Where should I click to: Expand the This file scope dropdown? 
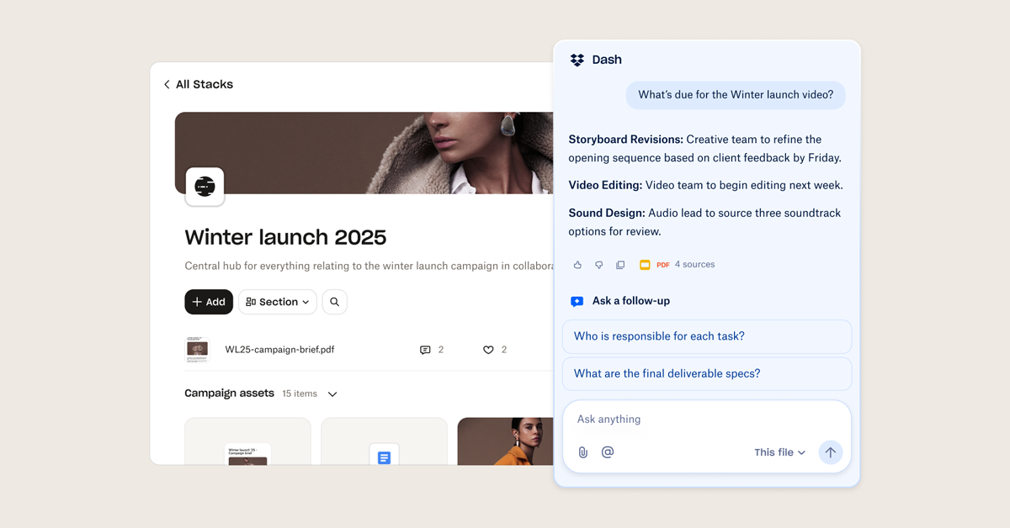779,452
